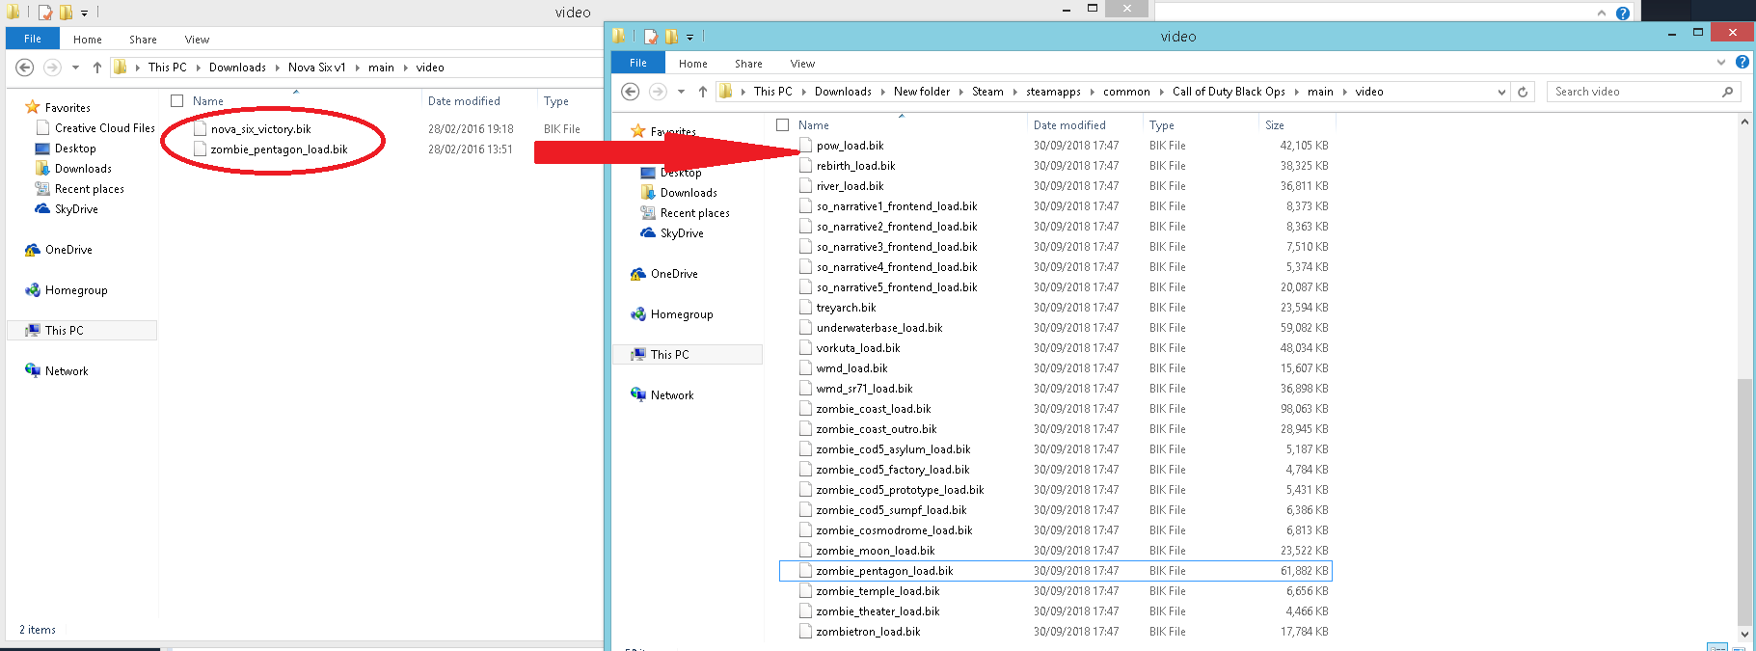The width and height of the screenshot is (1756, 651).
Task: Go to Call of Duty Black Ops breadcrumb
Action: click(1229, 92)
